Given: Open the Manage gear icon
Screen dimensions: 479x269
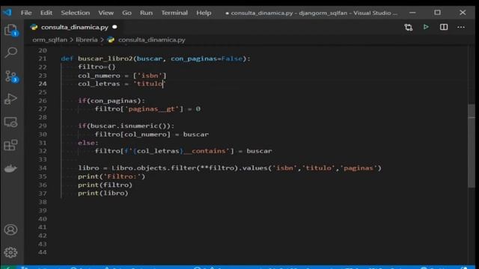Looking at the screenshot, I should click(x=10, y=253).
